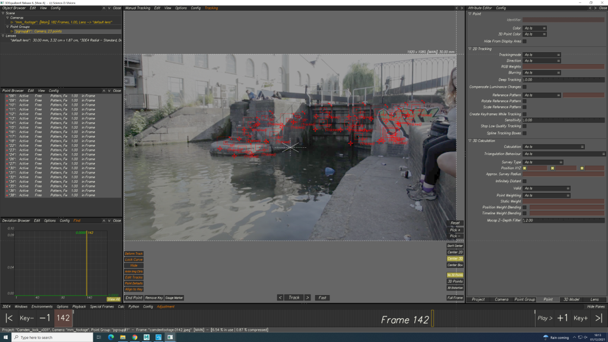
Task: Step forward one frame with +1 button
Action: (562, 318)
